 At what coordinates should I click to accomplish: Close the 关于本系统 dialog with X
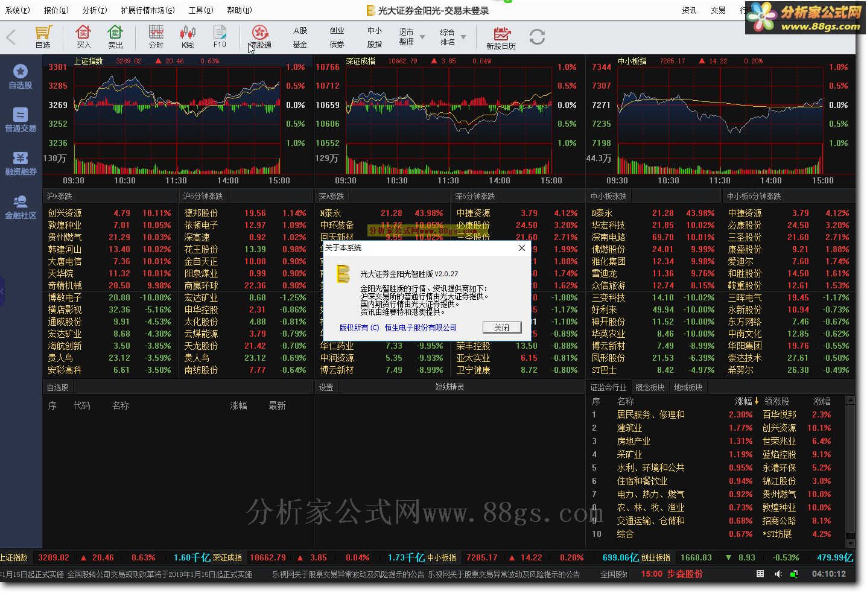click(522, 247)
